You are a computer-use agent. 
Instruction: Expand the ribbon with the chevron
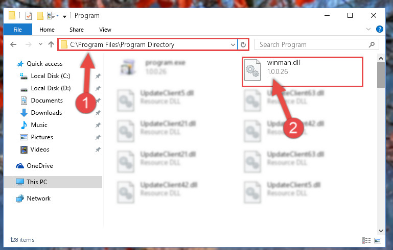pyautogui.click(x=368, y=29)
